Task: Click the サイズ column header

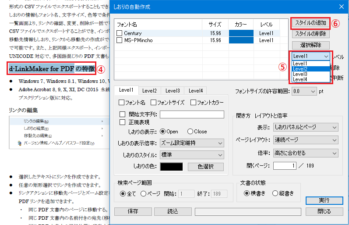Action: (215, 25)
